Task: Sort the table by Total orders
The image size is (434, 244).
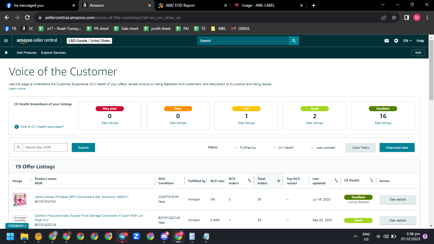Action: pyautogui.click(x=279, y=180)
